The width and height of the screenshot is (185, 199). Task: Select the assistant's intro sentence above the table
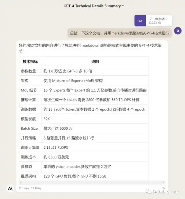click(x=90, y=48)
